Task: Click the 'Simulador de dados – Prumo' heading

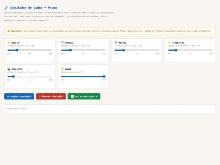Action: click(33, 8)
